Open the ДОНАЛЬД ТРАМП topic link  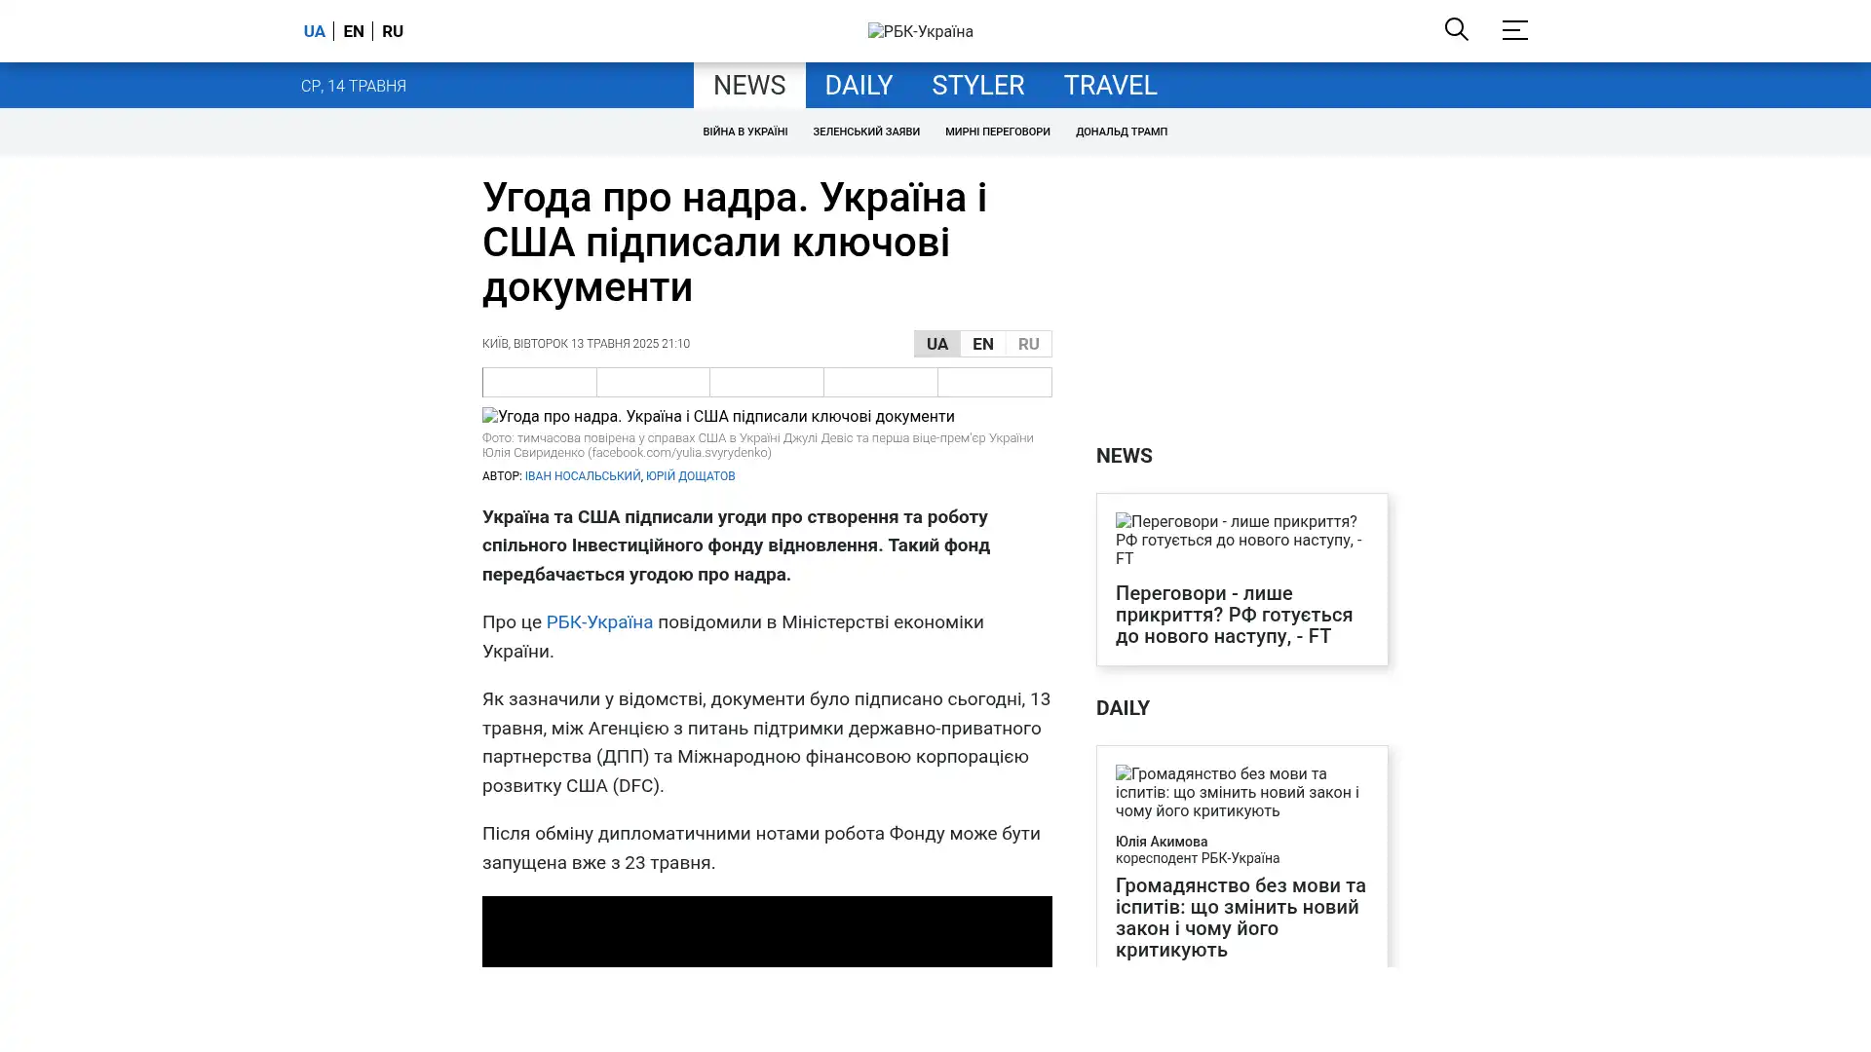1121,131
